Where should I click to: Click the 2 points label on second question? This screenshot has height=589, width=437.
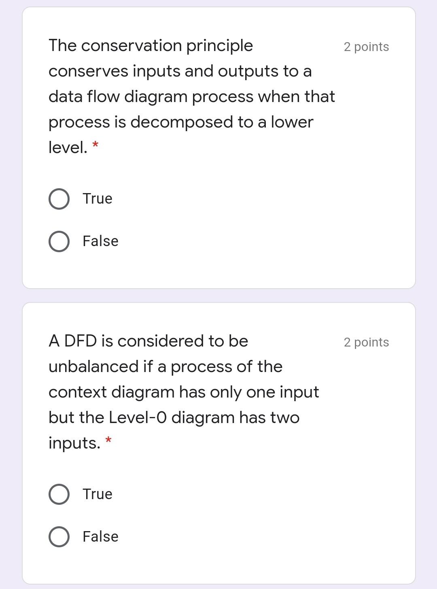pos(366,342)
